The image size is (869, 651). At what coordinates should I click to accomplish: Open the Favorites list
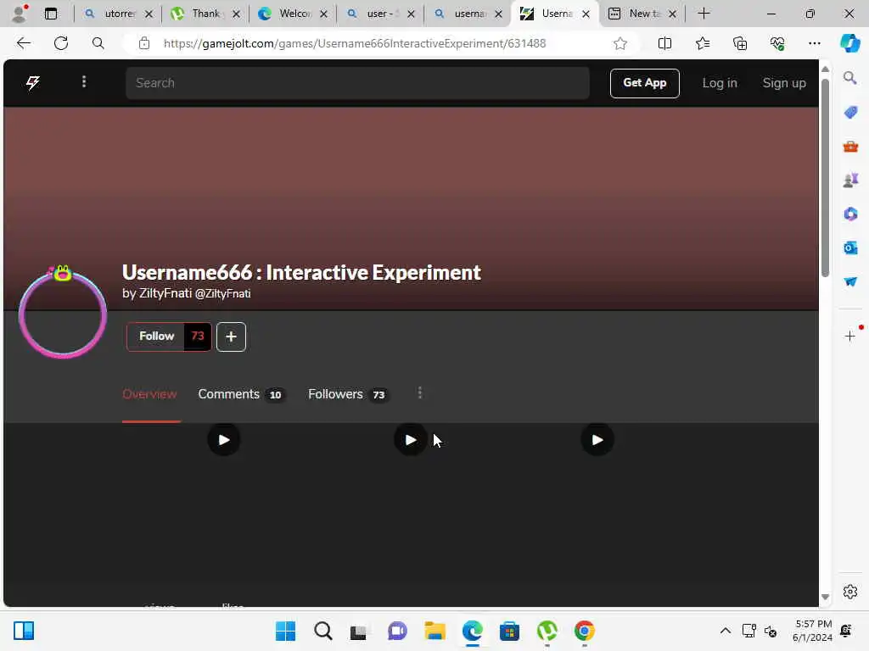click(x=702, y=43)
